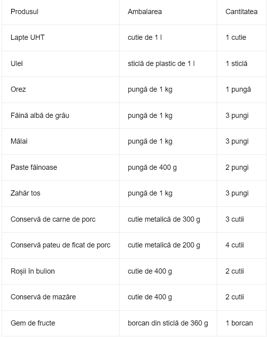Click the Produsul column header
Viewport: 267px width, 338px height.
61,12
